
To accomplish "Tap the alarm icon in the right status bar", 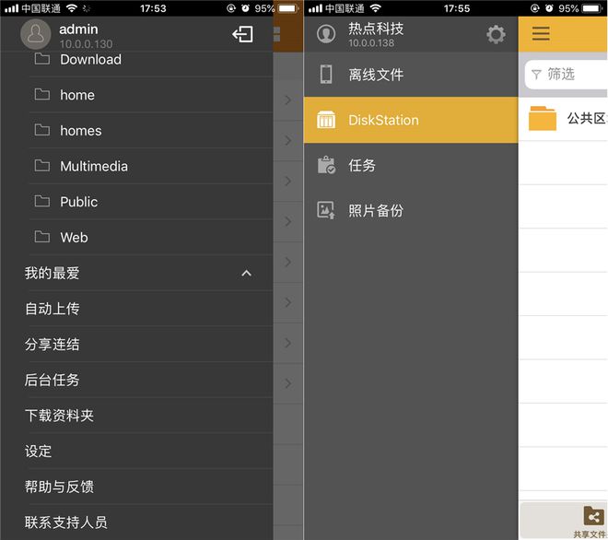I will 549,8.
